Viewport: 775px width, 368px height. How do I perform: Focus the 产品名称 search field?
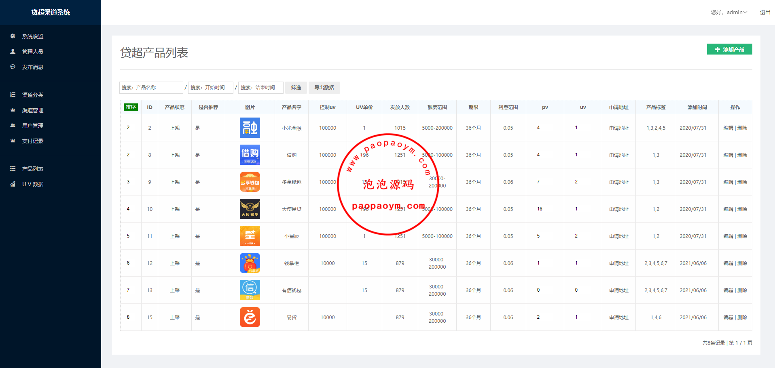pyautogui.click(x=151, y=88)
